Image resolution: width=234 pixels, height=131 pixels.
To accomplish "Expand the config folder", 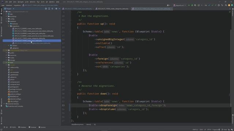I will click(x=7, y=19).
